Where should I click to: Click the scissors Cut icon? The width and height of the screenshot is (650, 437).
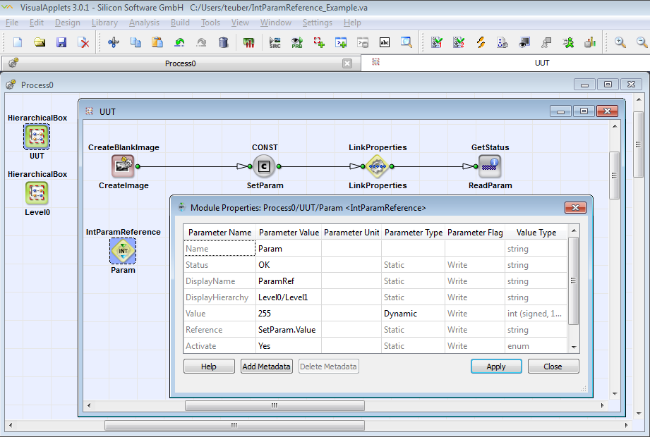(x=113, y=42)
